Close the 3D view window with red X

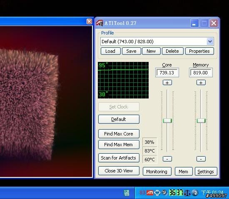[x=89, y=22]
